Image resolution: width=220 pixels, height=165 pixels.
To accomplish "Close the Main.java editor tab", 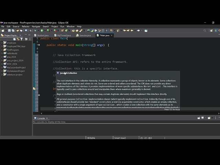I will click(111, 35).
